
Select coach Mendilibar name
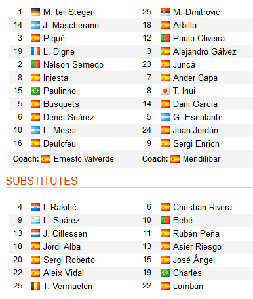click(201, 159)
